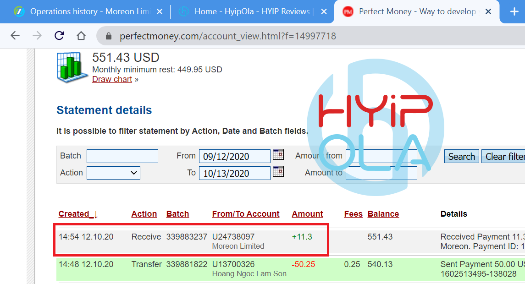Click the browser forward arrow
This screenshot has width=525, height=284.
[37, 35]
